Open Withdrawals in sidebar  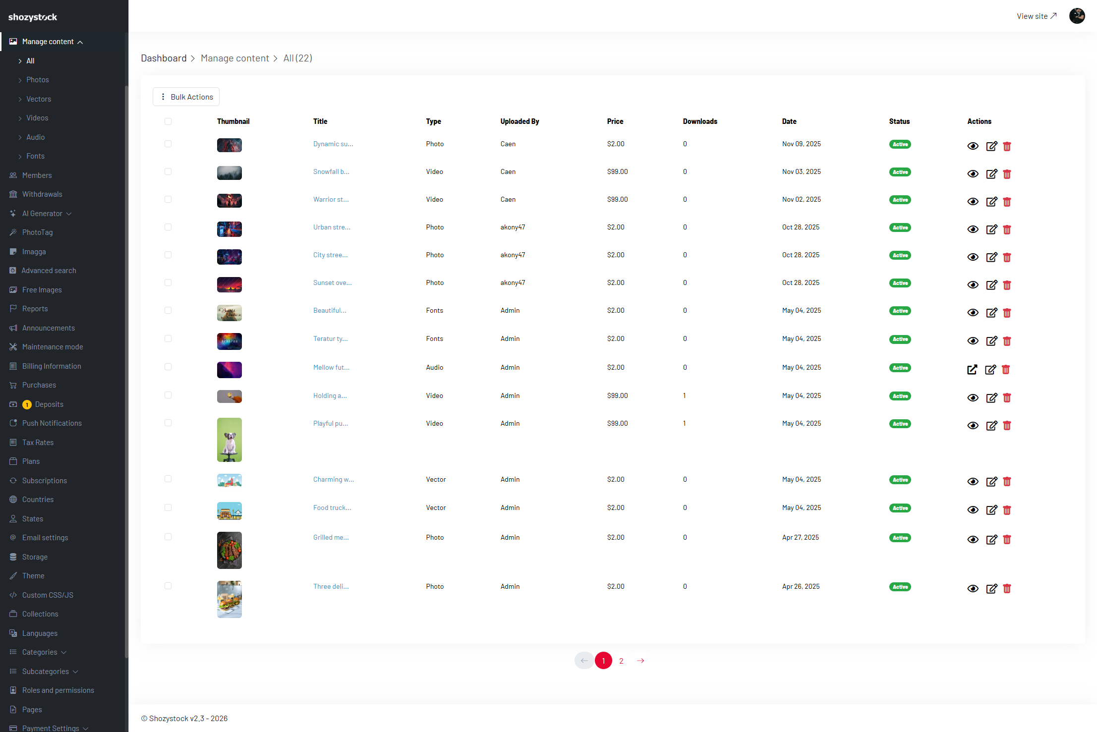click(x=42, y=194)
